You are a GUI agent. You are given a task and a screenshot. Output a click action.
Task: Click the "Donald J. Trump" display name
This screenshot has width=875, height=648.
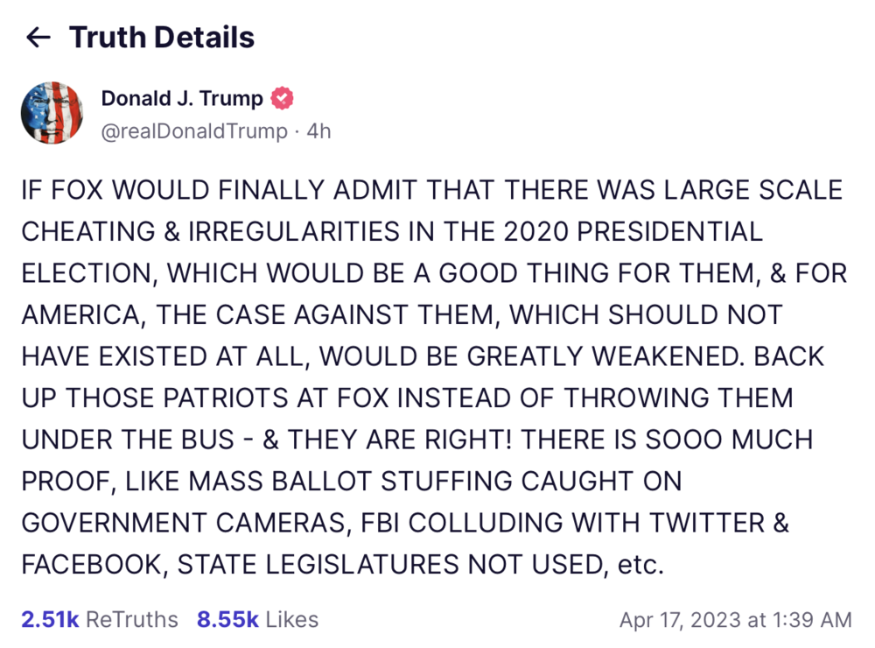(x=181, y=98)
